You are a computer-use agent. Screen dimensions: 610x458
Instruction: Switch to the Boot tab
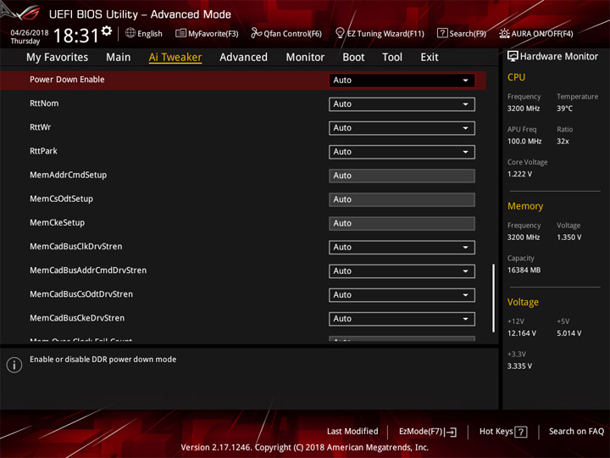[353, 58]
